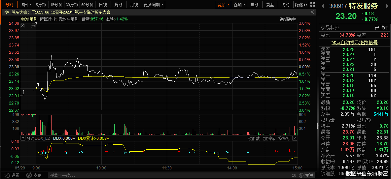
Task: Switch to the 日线 chart tab
Action: (x=103, y=5)
